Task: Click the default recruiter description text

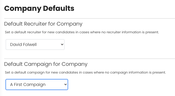Action: 82,32
